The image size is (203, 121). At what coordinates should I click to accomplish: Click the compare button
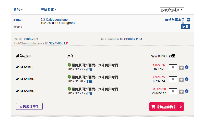[x=186, y=27]
